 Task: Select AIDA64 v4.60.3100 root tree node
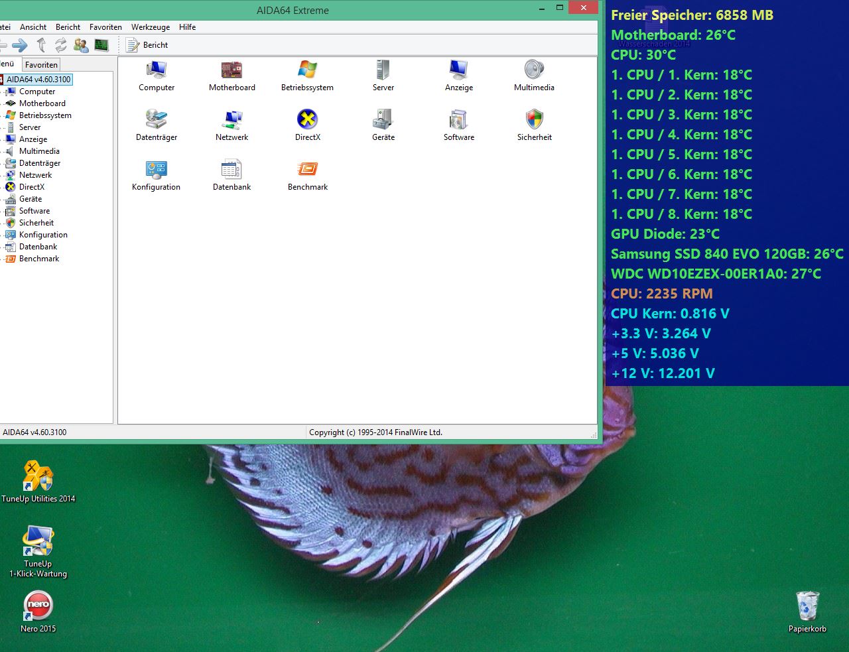coord(38,80)
